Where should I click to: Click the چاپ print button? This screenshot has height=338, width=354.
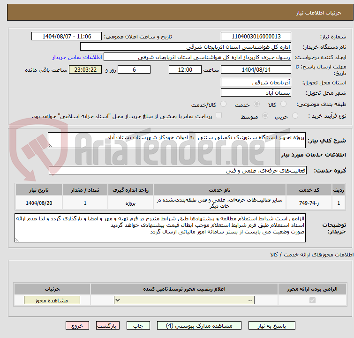[x=138, y=326]
